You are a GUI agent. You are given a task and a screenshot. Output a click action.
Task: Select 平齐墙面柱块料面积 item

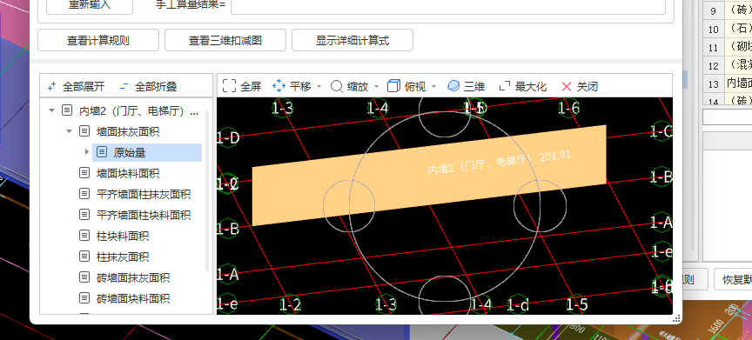coord(144,216)
